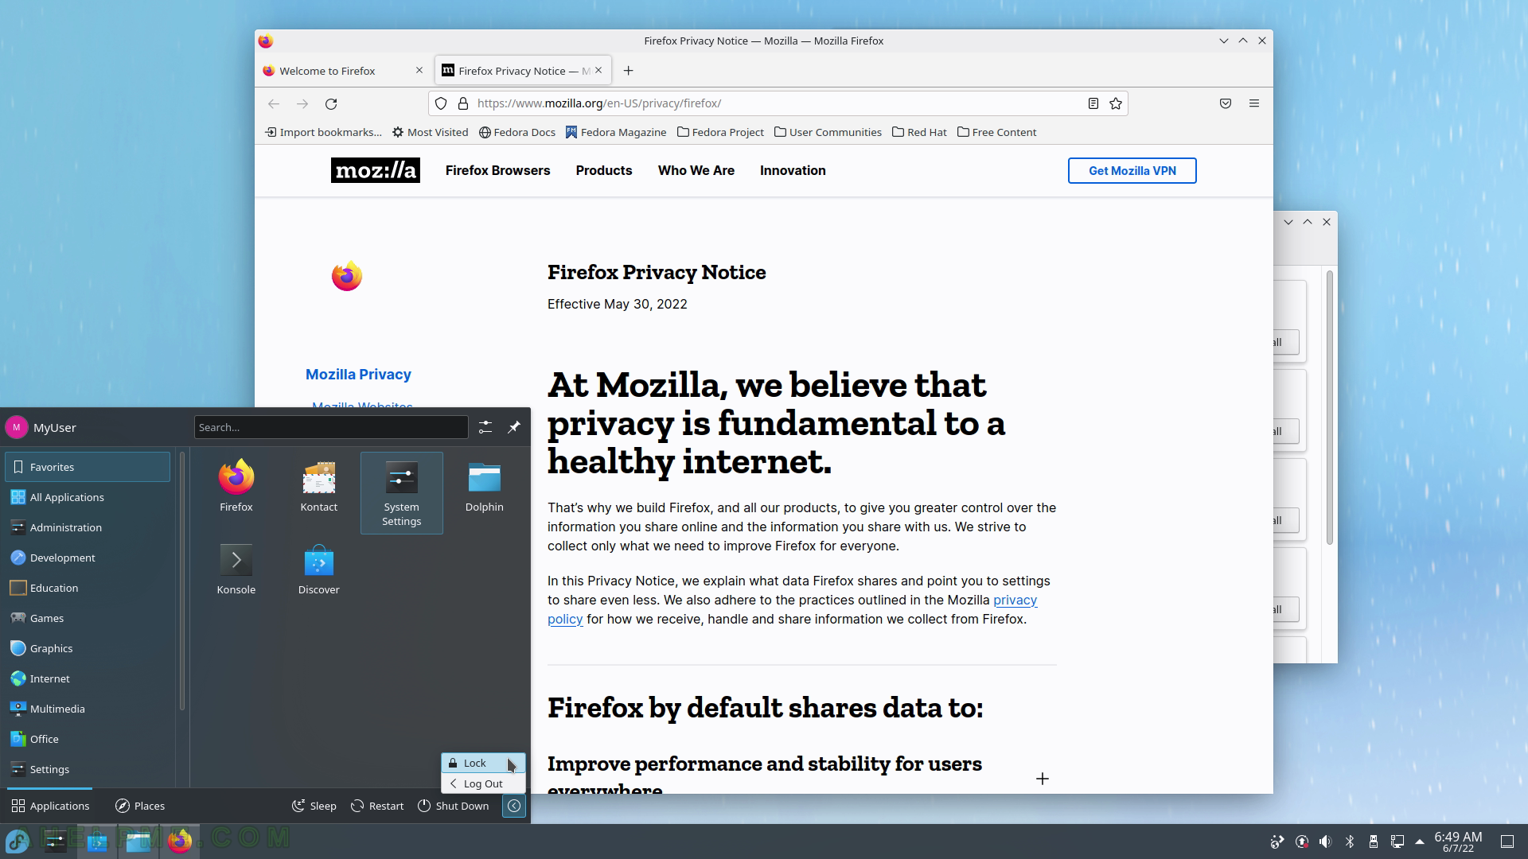Click the Sleep button

point(314,806)
